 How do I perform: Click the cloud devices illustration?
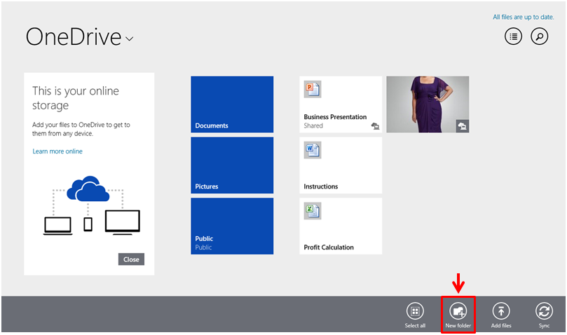[x=92, y=205]
